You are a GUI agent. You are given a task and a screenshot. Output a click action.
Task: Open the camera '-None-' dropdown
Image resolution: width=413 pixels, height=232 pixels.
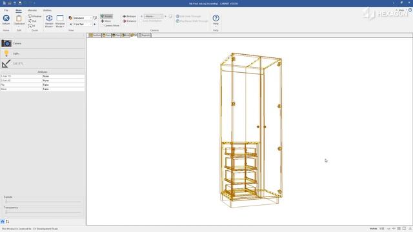(x=154, y=16)
